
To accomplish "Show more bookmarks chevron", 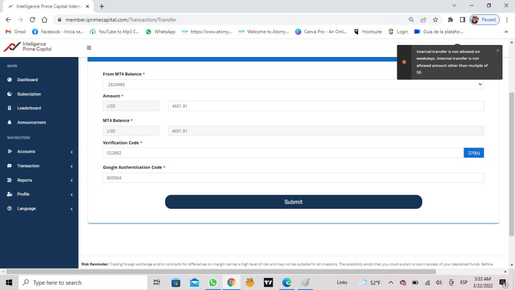I will (x=506, y=31).
